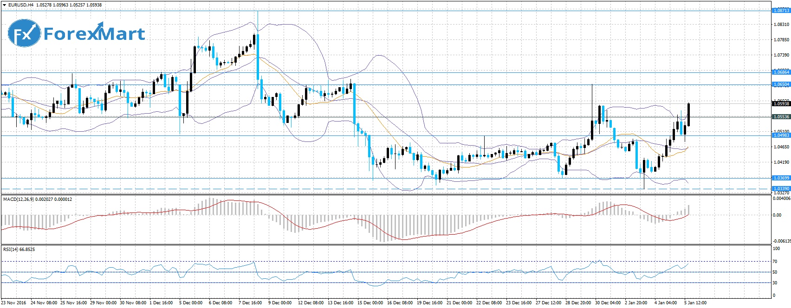Click the RSI scale value 70
This screenshot has height=308, width=791.
click(775, 262)
